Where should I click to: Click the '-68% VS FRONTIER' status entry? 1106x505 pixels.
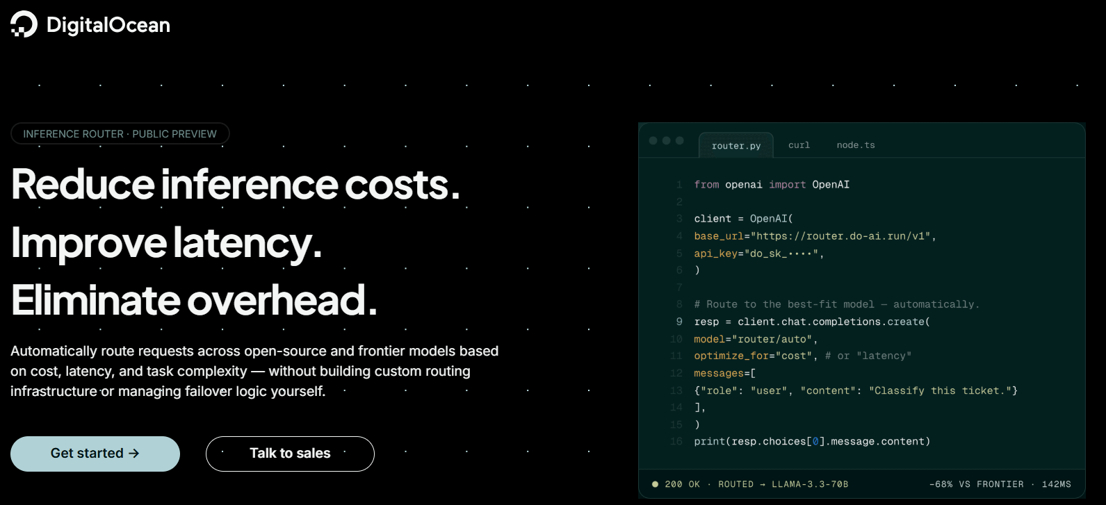click(976, 484)
